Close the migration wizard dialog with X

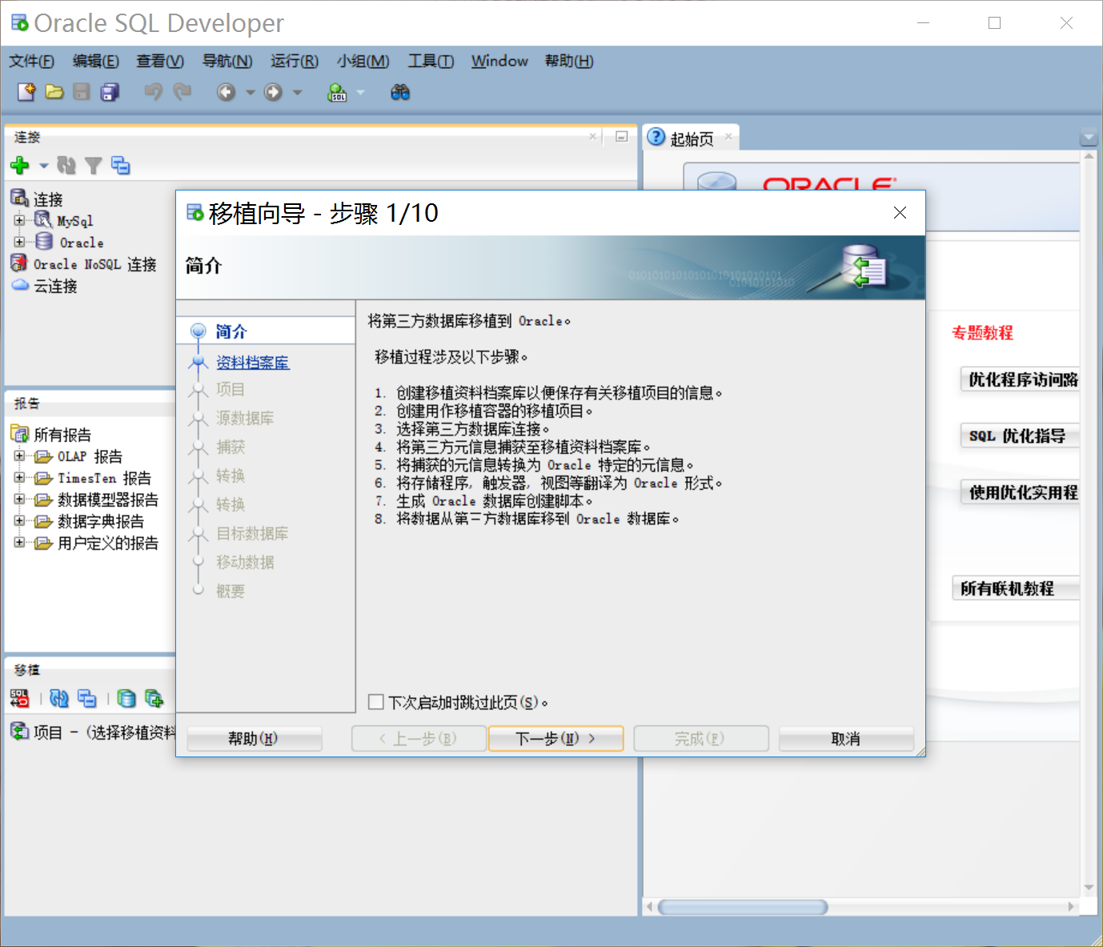click(x=900, y=212)
